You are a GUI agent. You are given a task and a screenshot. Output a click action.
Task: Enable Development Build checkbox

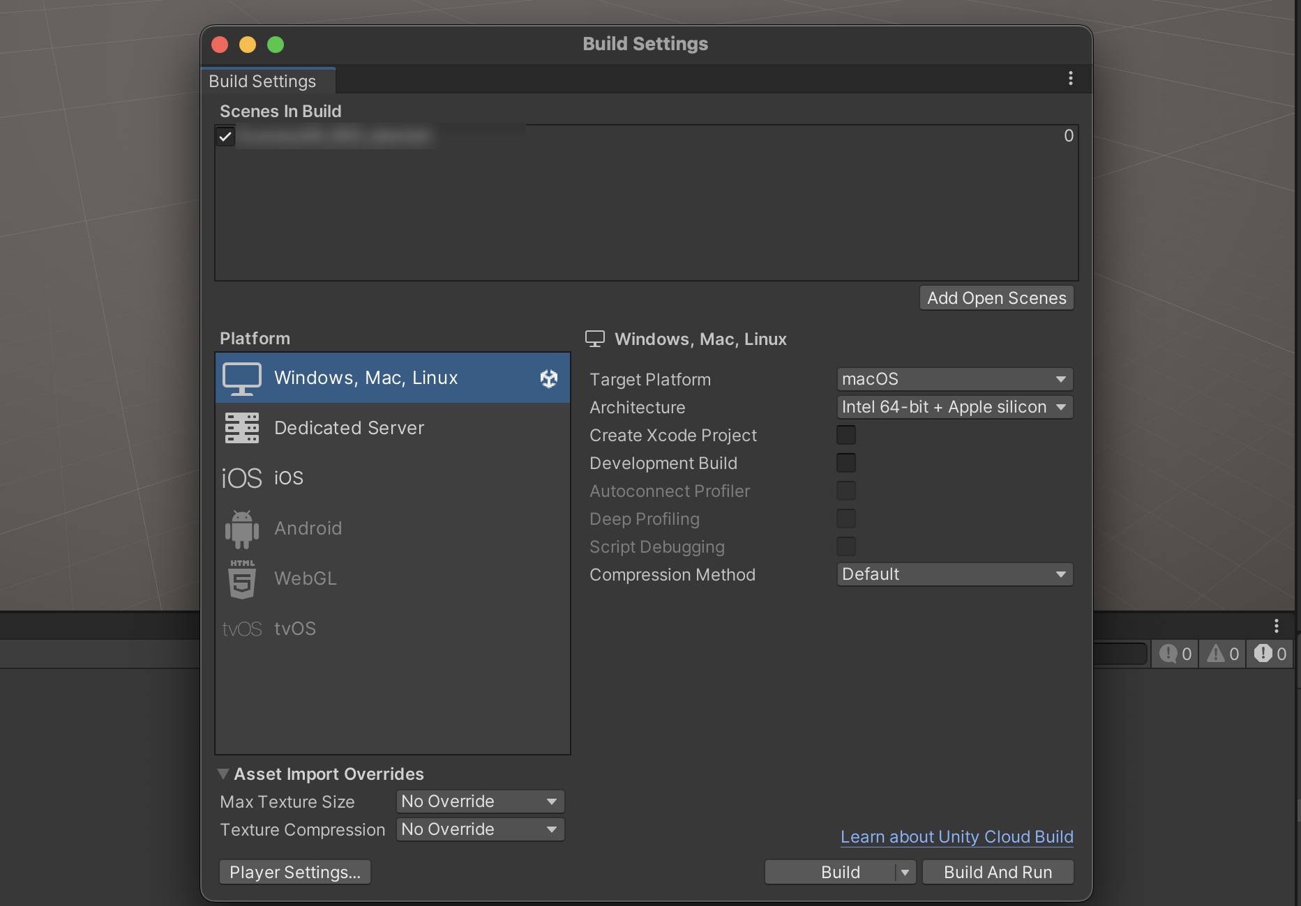click(846, 463)
